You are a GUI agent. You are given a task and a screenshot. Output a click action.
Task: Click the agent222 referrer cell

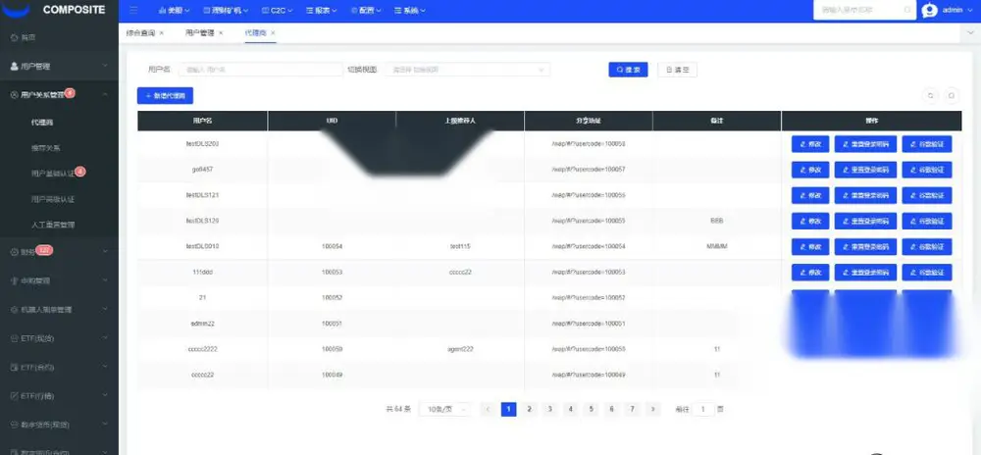click(460, 349)
